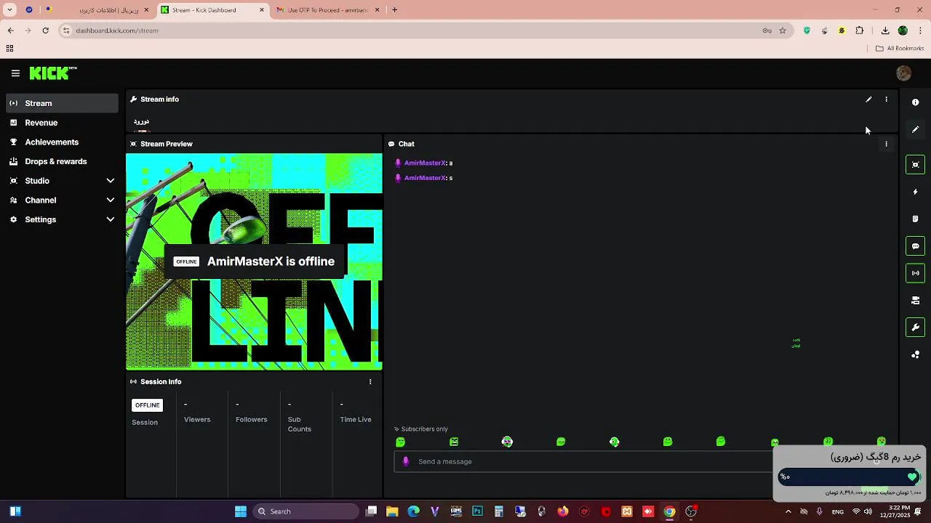Switch to the first Persian-titled browser tab
The width and height of the screenshot is (931, 523).
(96, 10)
